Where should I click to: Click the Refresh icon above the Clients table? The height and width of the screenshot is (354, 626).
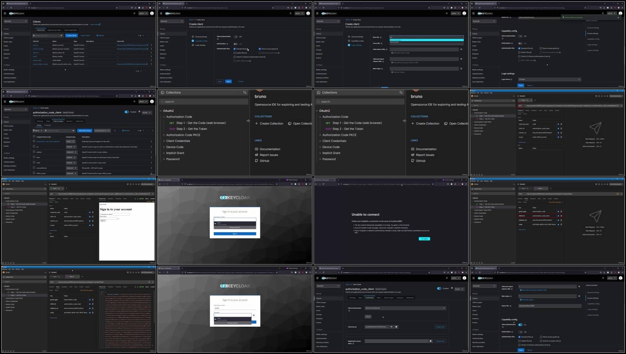[x=101, y=36]
